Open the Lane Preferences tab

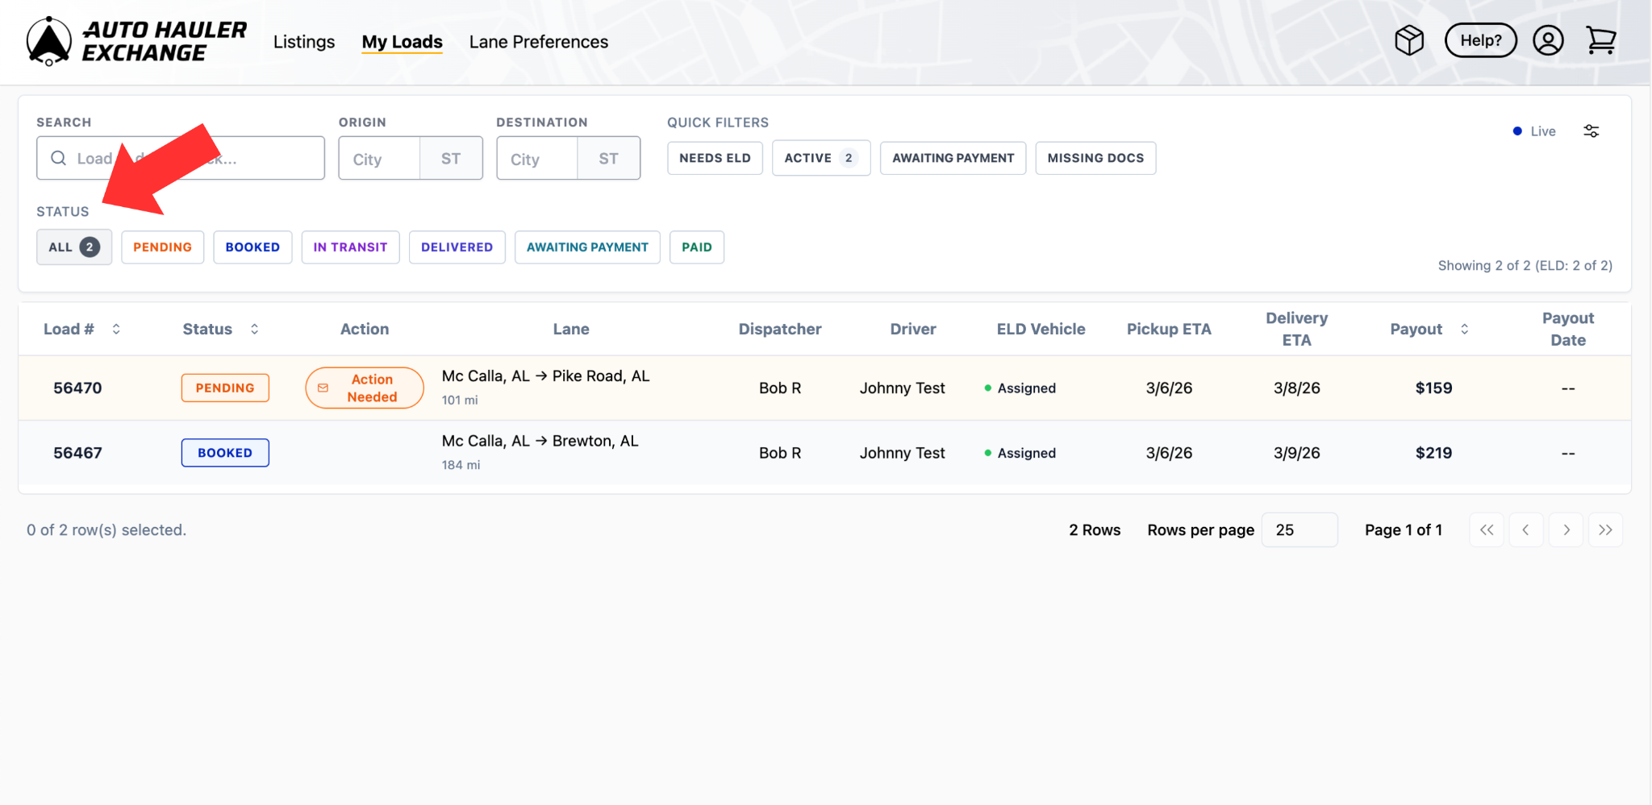tap(538, 42)
